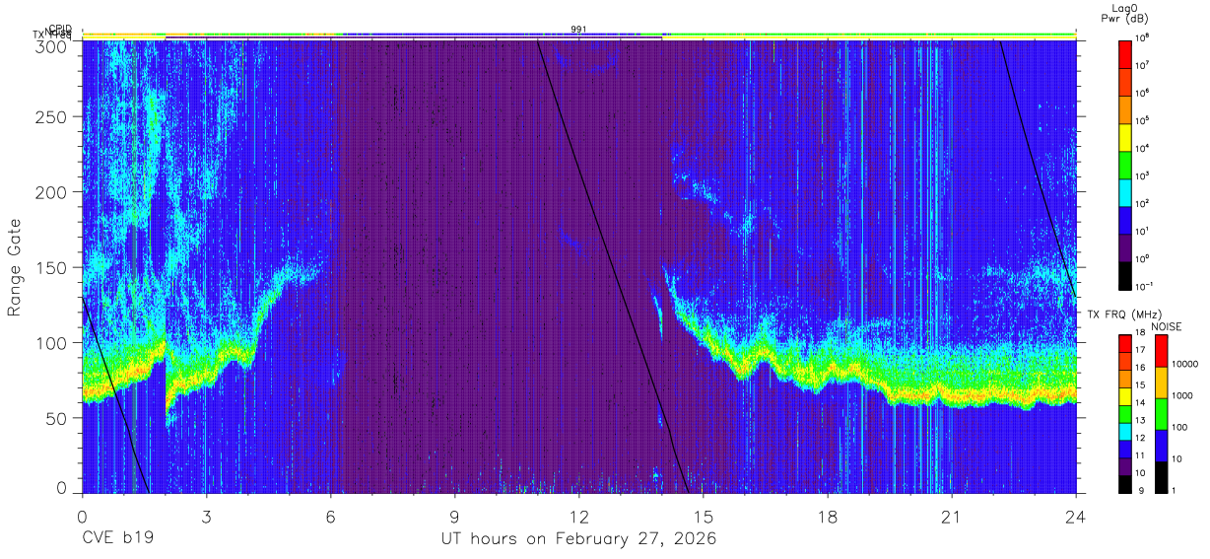Click the '150' tick label on the Range Gate axis
Image resolution: width=1210 pixels, height=559 pixels.
(51, 268)
